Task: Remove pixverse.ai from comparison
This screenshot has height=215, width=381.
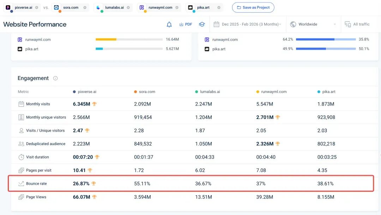Action: coord(36,7)
